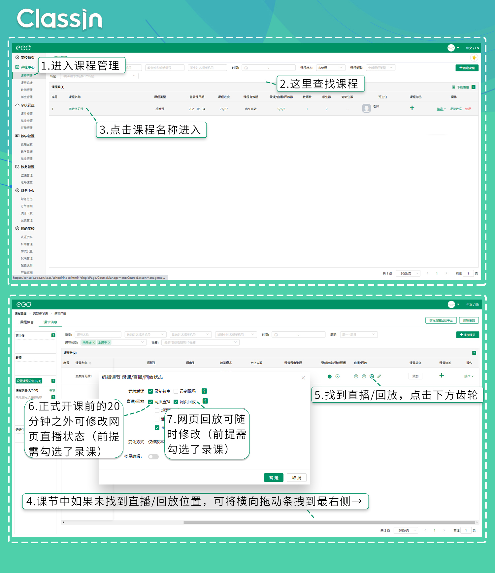495x573 pixels.
Task: Open the 插班生姓名或手机号 dropdown
Action: point(236,335)
